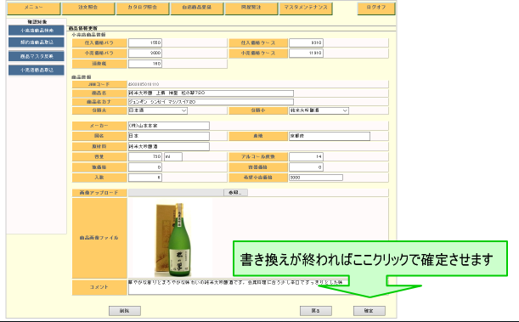Click the メーカー text field
519x322 pixels.
tap(169, 126)
